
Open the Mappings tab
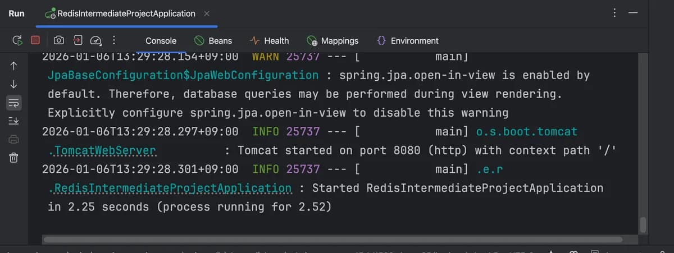pos(333,40)
